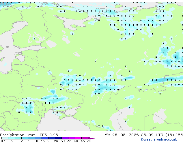Click the 35 to 40 mm legend swatch

pyautogui.click(x=72, y=138)
